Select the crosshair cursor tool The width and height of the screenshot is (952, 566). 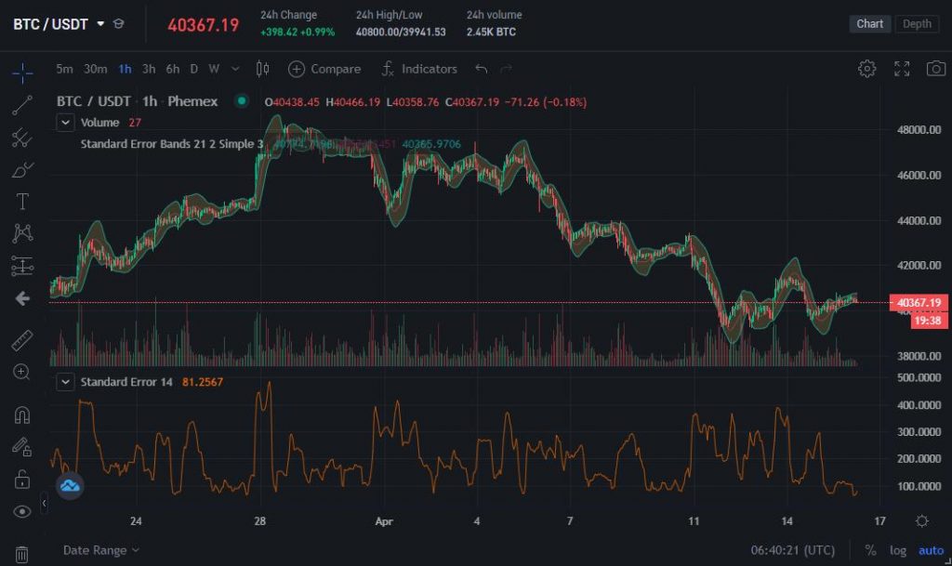[x=23, y=74]
